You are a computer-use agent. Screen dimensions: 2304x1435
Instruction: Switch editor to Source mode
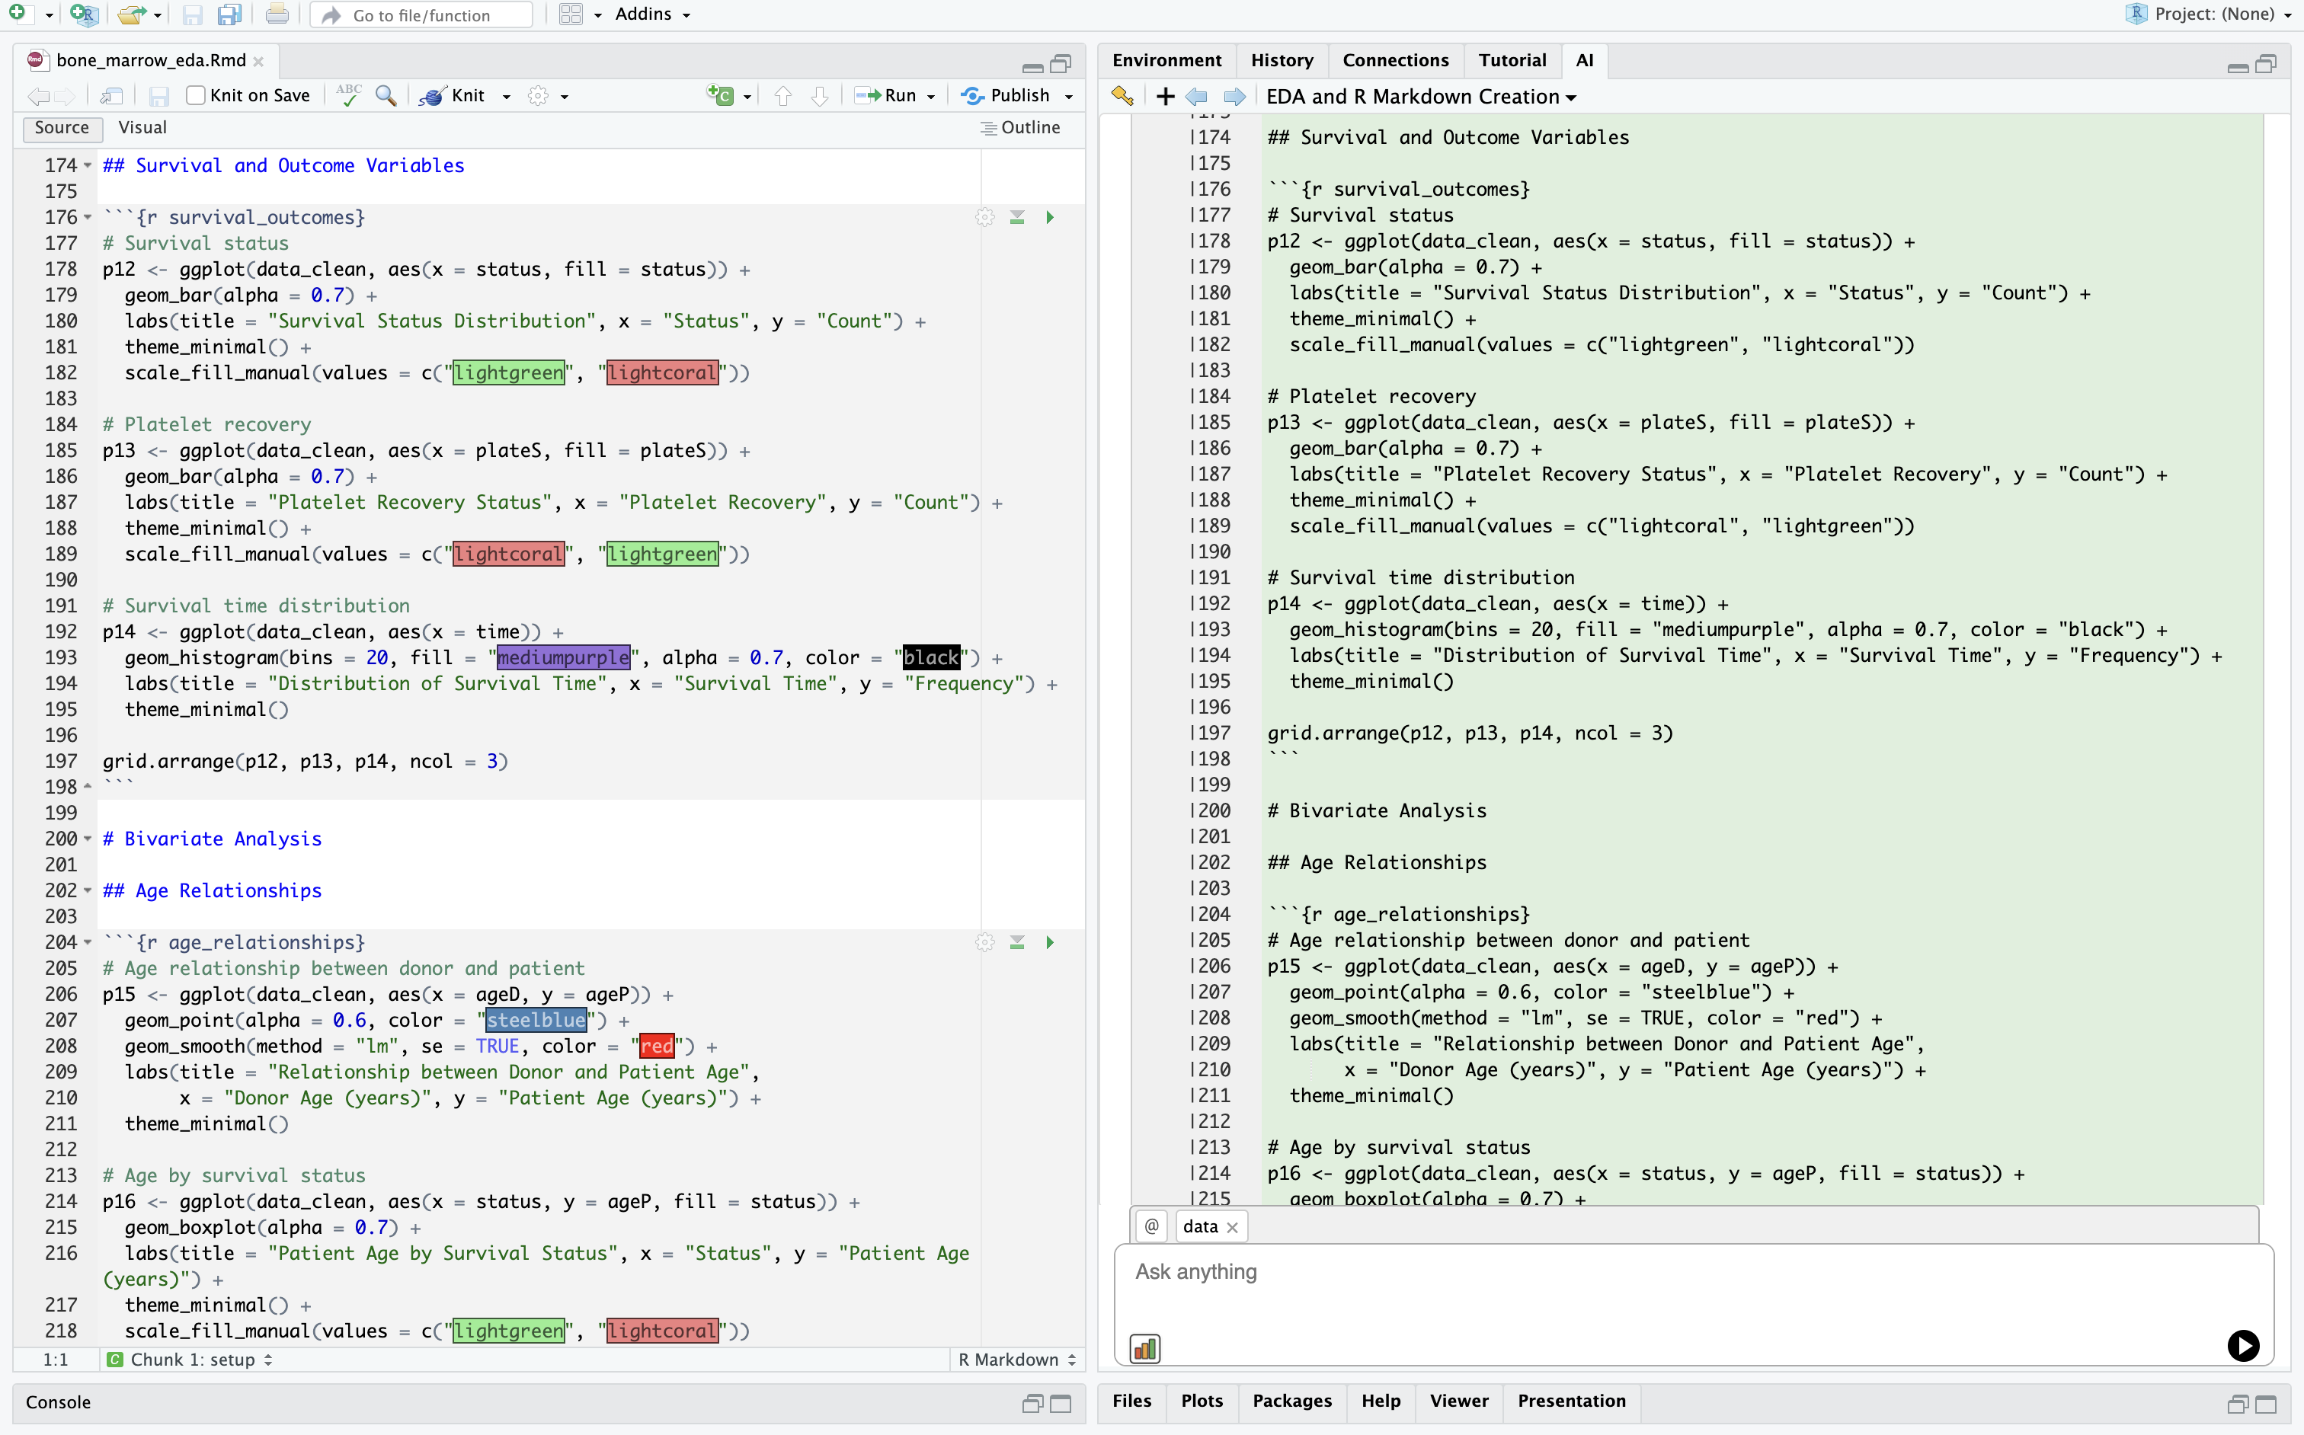(62, 127)
